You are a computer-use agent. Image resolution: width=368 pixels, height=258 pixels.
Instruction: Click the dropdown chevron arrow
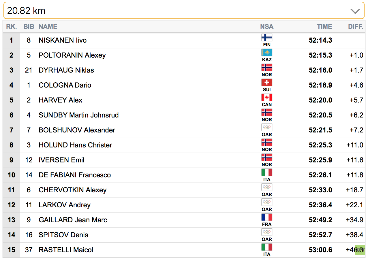click(x=355, y=11)
